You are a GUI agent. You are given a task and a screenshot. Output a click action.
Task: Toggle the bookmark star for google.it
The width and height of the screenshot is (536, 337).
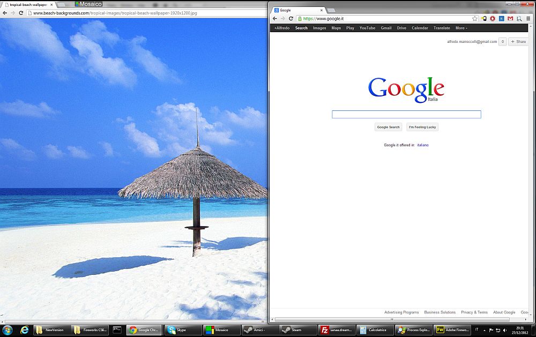[x=474, y=19]
